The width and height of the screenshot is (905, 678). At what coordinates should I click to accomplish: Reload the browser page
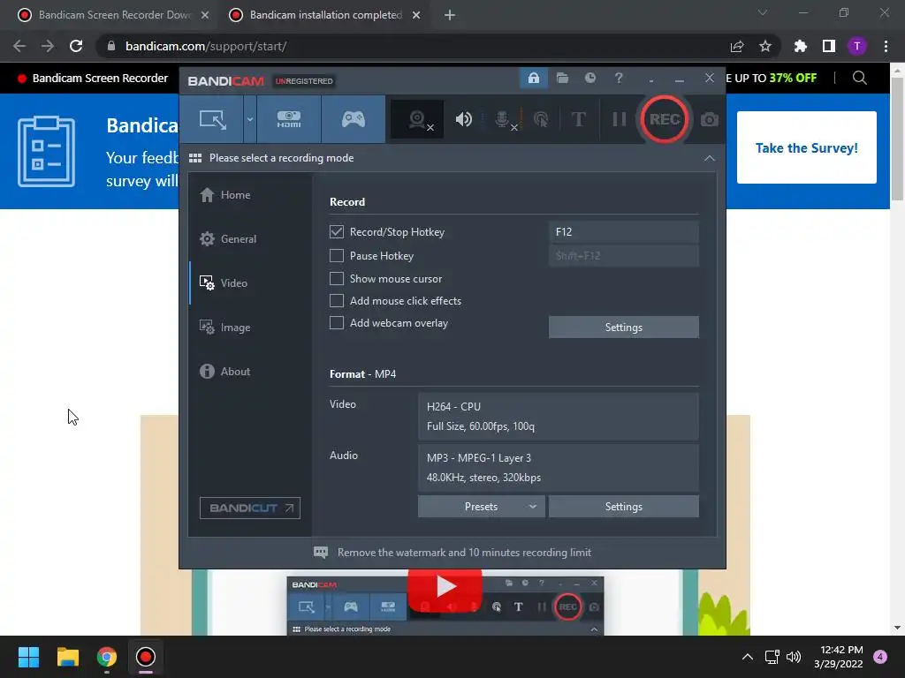click(76, 46)
